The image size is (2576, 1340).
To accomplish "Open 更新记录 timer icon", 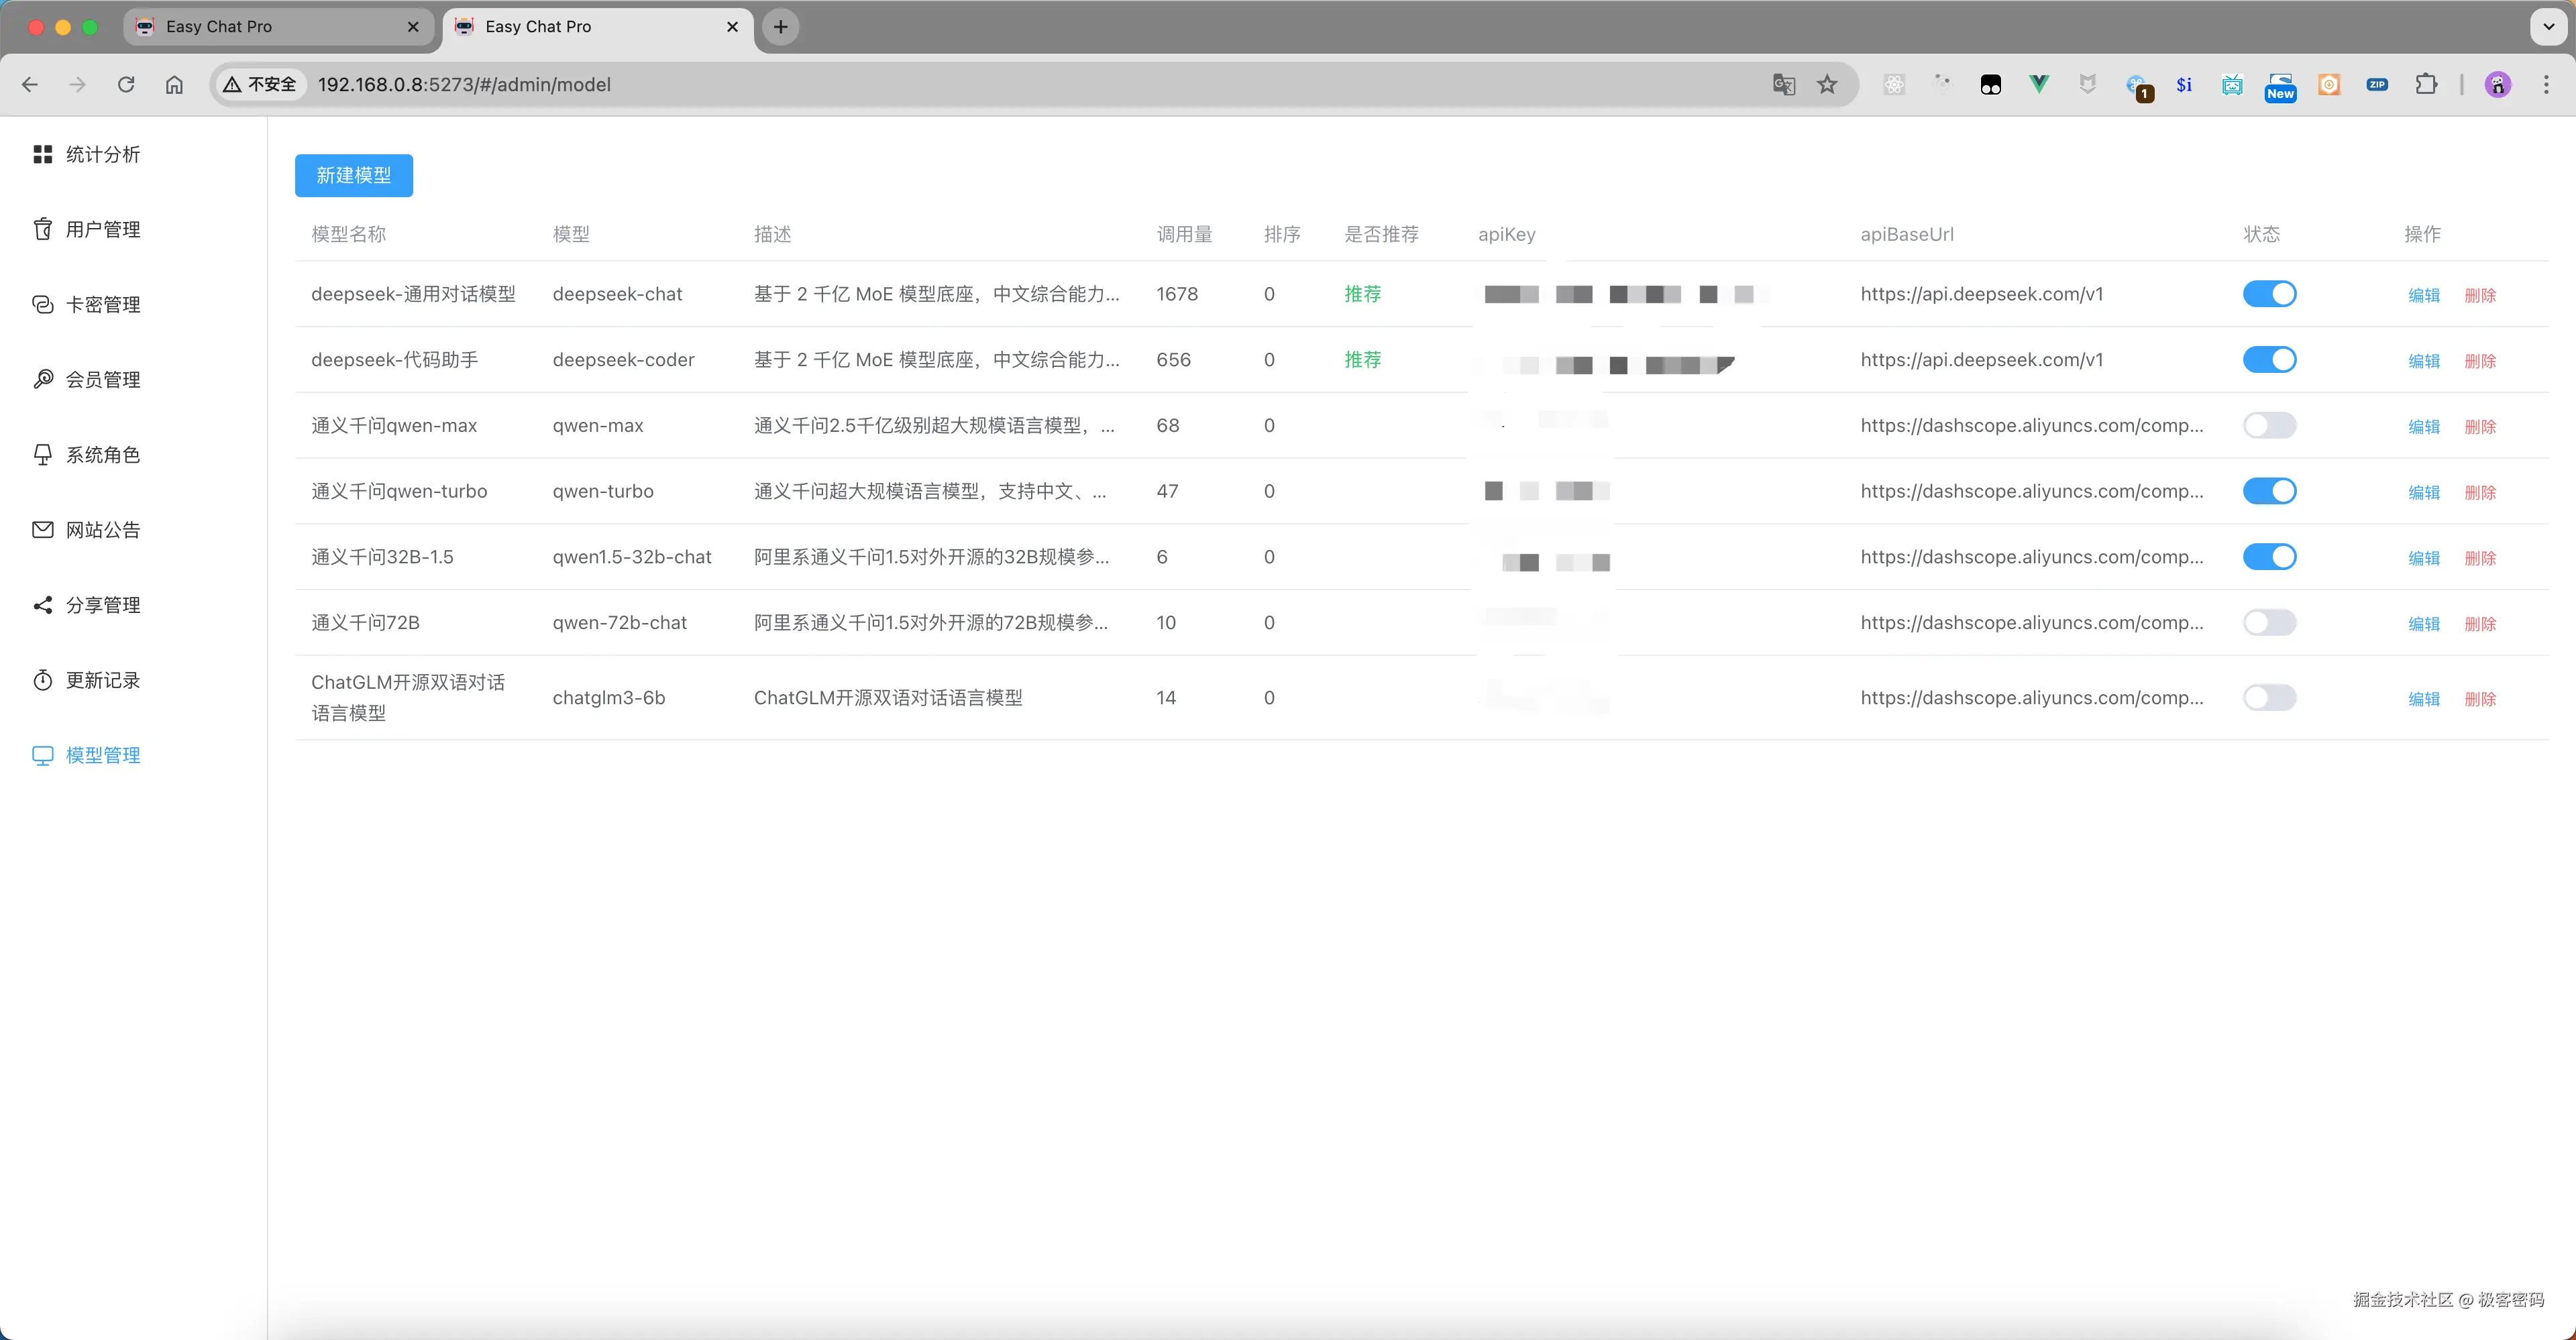I will point(42,680).
